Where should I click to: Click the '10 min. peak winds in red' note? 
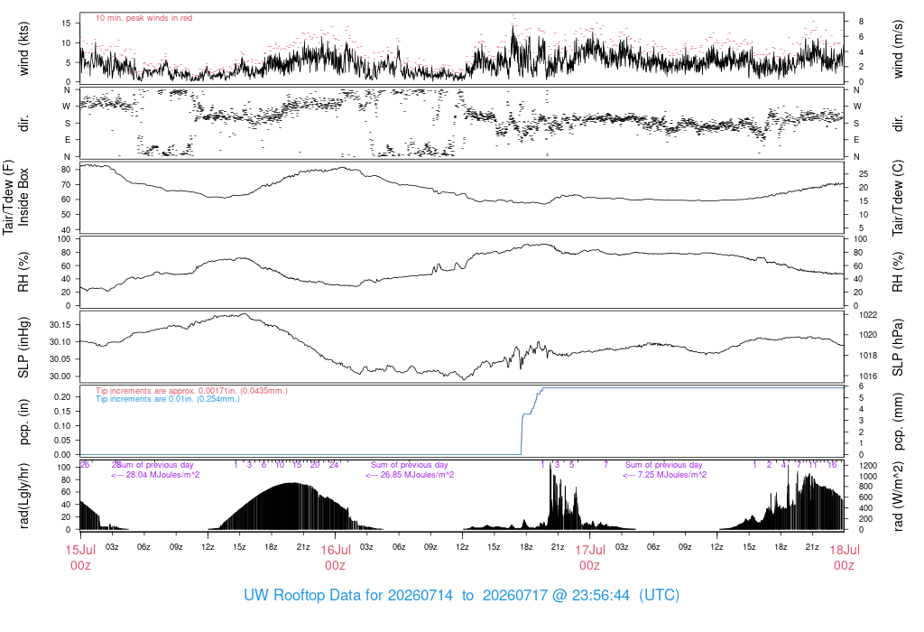pos(143,18)
